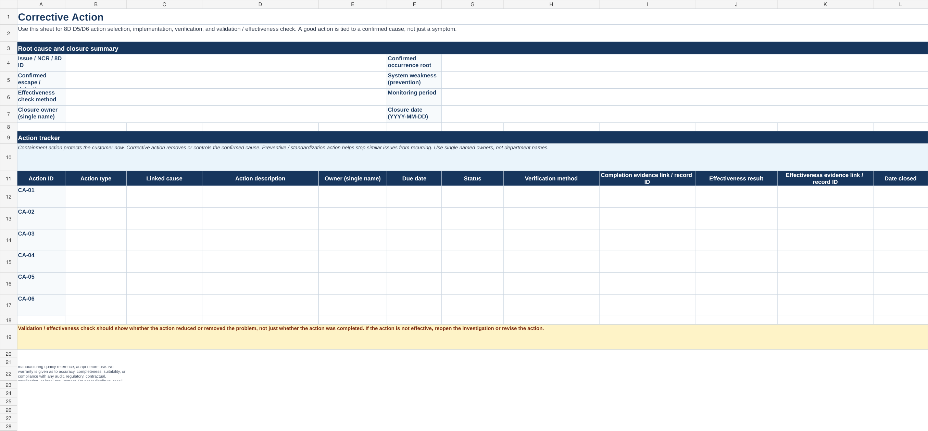Click the Date closed cell in CA-06 row
Viewport: 928px width, 431px height.
click(900, 305)
